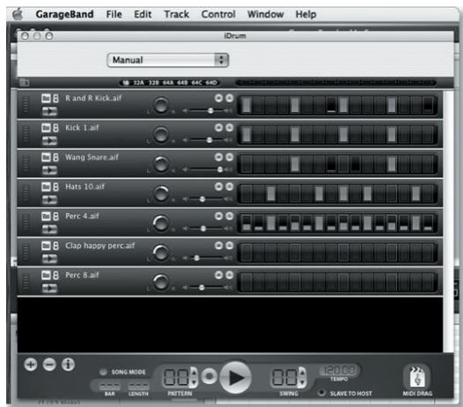Increase the Swing value with the up arrow
Image resolution: width=463 pixels, height=407 pixels.
[x=303, y=373]
